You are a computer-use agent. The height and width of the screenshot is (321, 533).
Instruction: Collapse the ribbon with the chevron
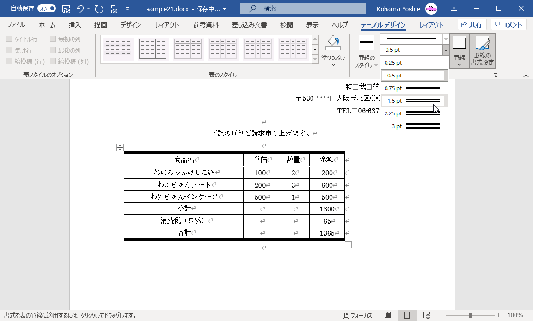tap(526, 76)
